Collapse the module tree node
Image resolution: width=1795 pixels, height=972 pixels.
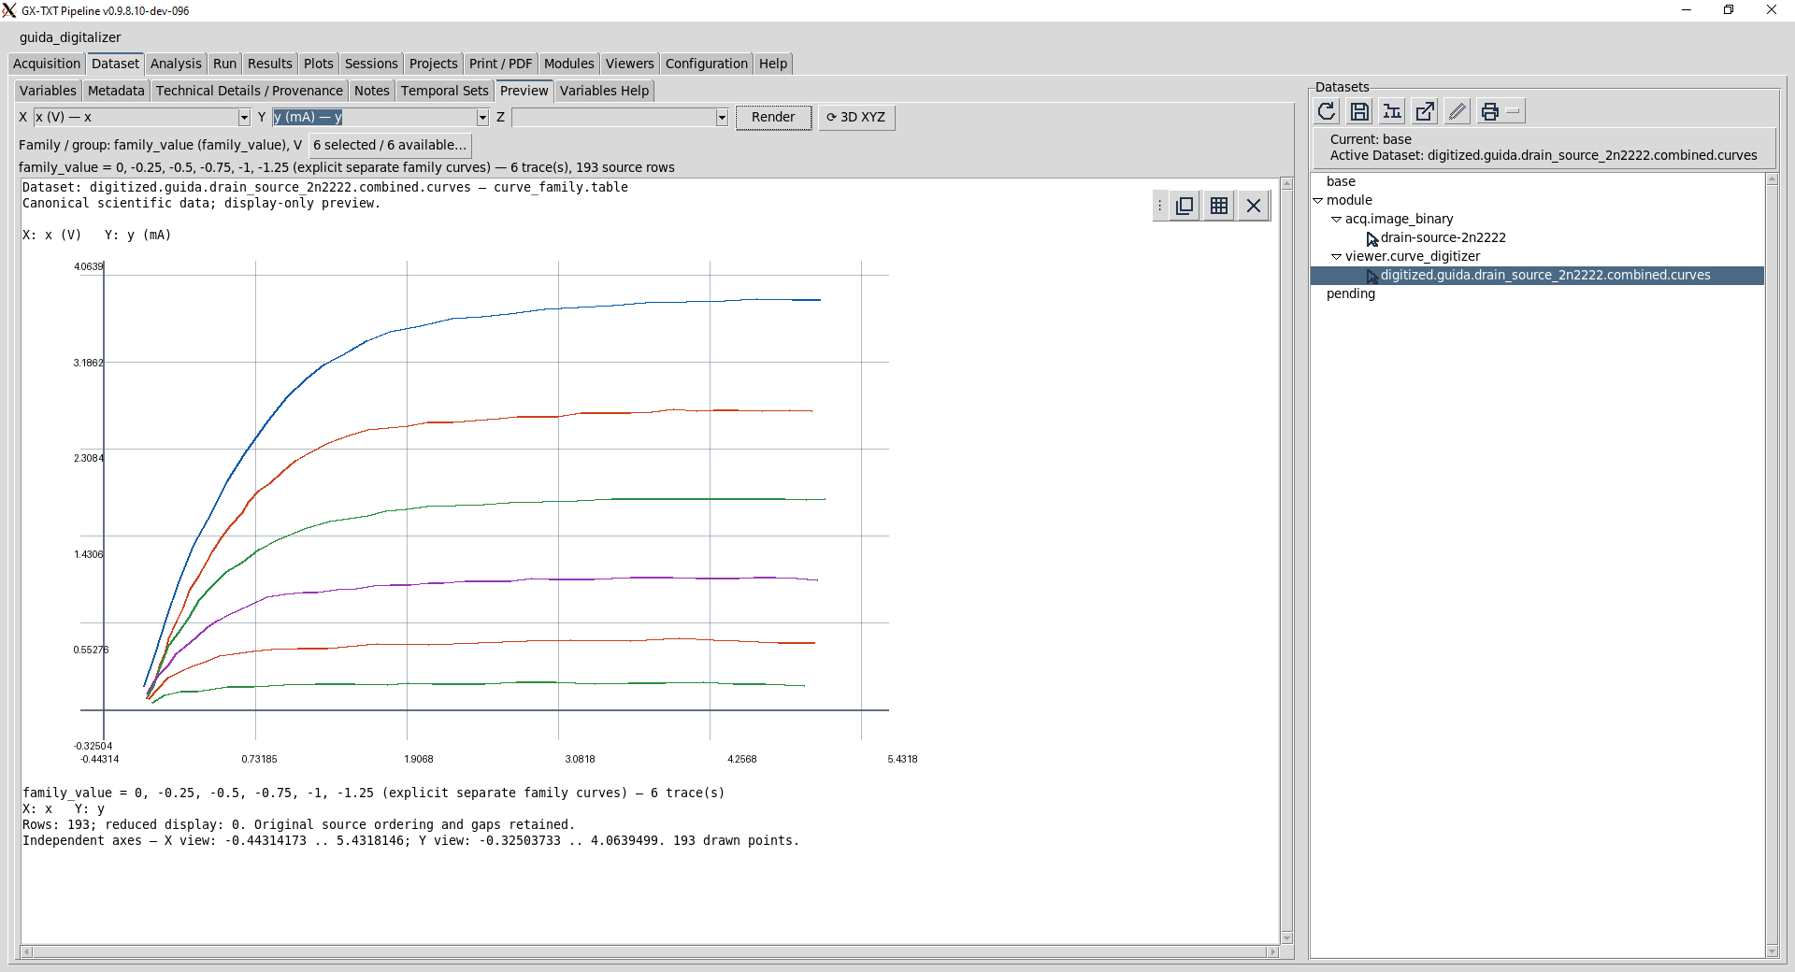(x=1318, y=201)
